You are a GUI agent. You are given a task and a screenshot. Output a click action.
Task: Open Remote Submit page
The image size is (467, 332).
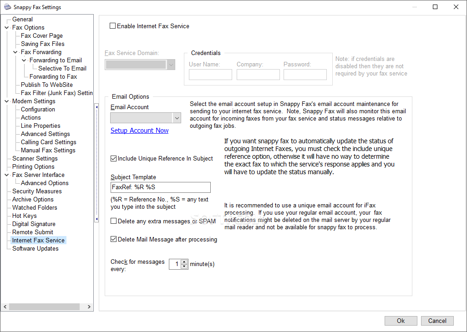(x=32, y=232)
